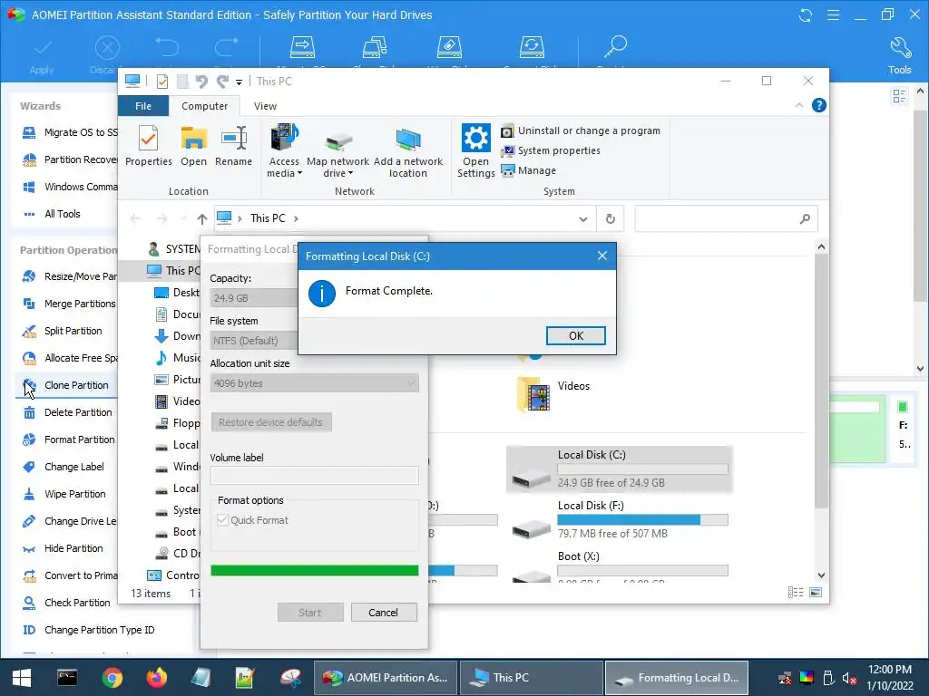
Task: Click the Open folder ribbon icon
Action: click(194, 146)
